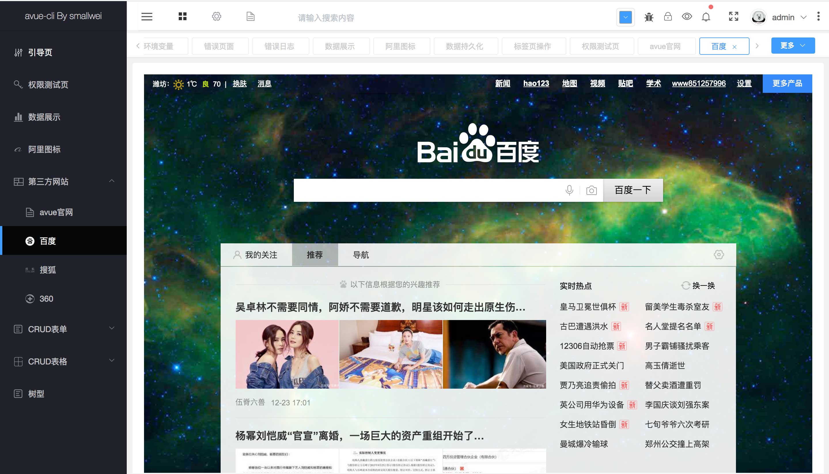The height and width of the screenshot is (474, 829).
Task: Open hot topic 高玉倩逝世
Action: [x=665, y=366]
